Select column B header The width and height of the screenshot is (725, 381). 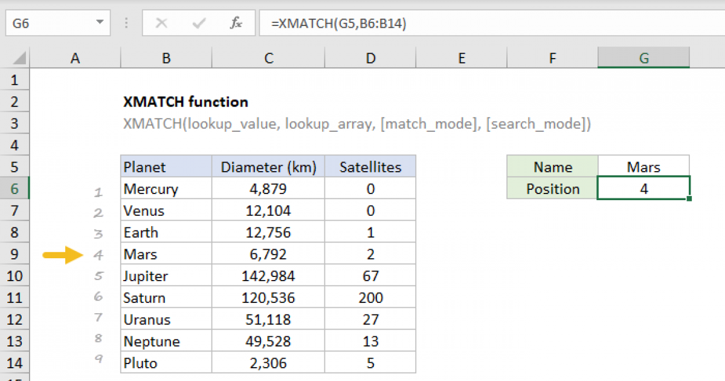166,57
